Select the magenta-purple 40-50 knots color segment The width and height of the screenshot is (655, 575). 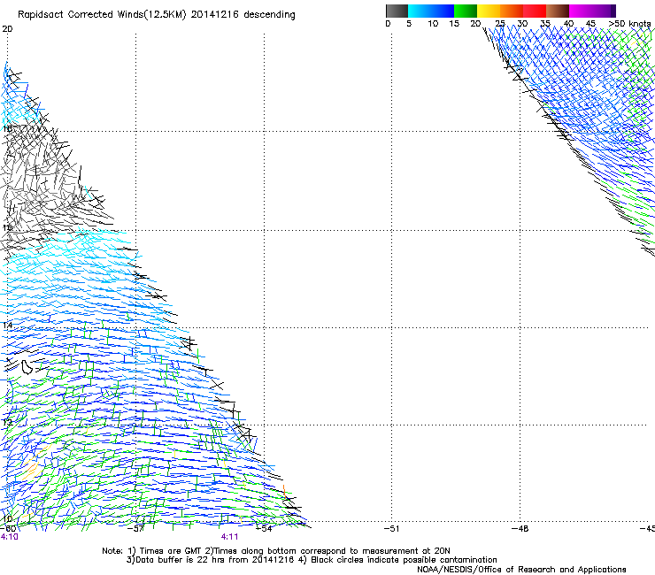click(x=592, y=11)
